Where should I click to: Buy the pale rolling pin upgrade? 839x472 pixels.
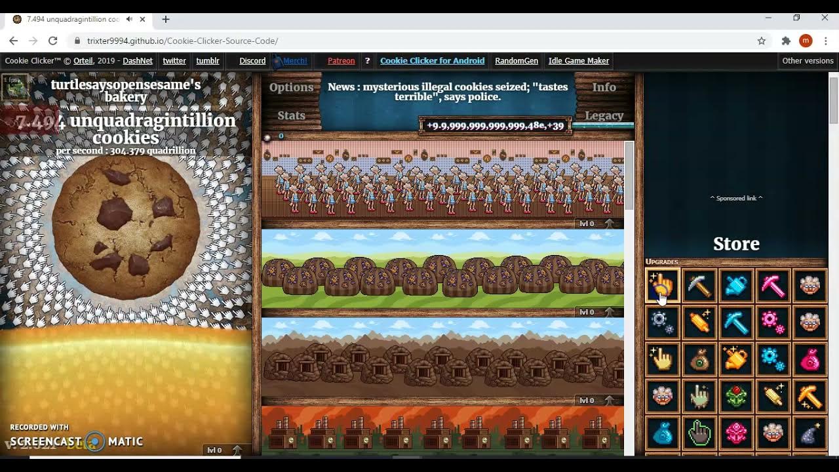773,396
